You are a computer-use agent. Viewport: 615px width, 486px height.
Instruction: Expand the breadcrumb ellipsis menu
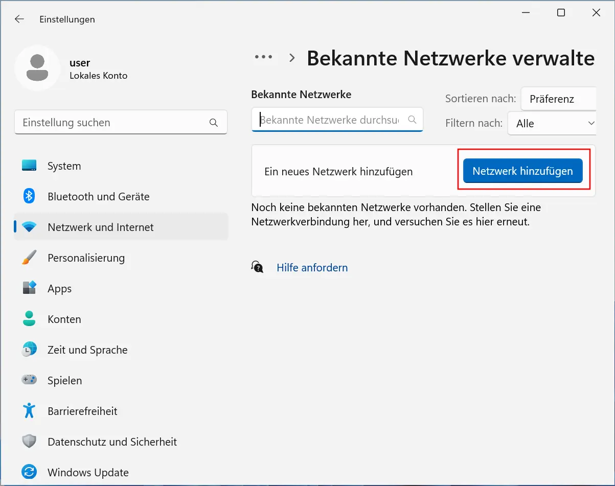263,57
